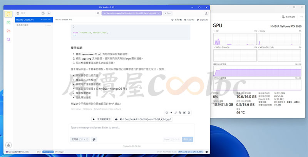
Task: Select the unnamed chat below How to Create Art
Action: point(34,25)
